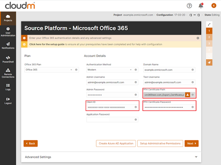Click Logout in the sidebar

8,101
